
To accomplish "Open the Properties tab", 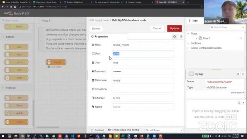I will (108, 37).
